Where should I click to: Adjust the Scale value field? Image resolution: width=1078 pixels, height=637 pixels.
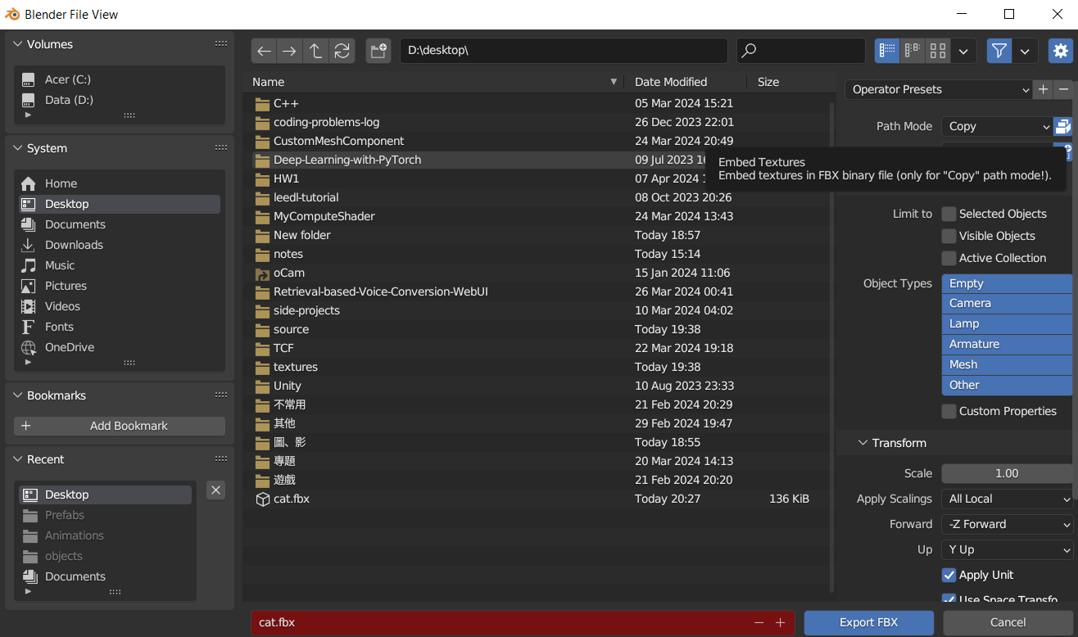tap(1007, 473)
